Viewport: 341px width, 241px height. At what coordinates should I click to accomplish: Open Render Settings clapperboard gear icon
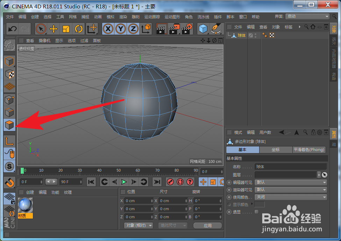coord(187,29)
